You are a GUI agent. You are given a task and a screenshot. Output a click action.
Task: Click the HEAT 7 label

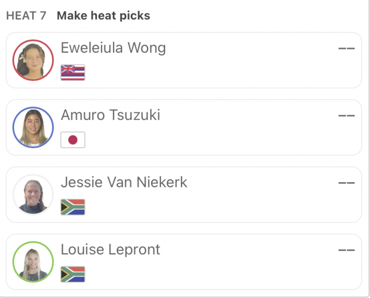click(26, 16)
